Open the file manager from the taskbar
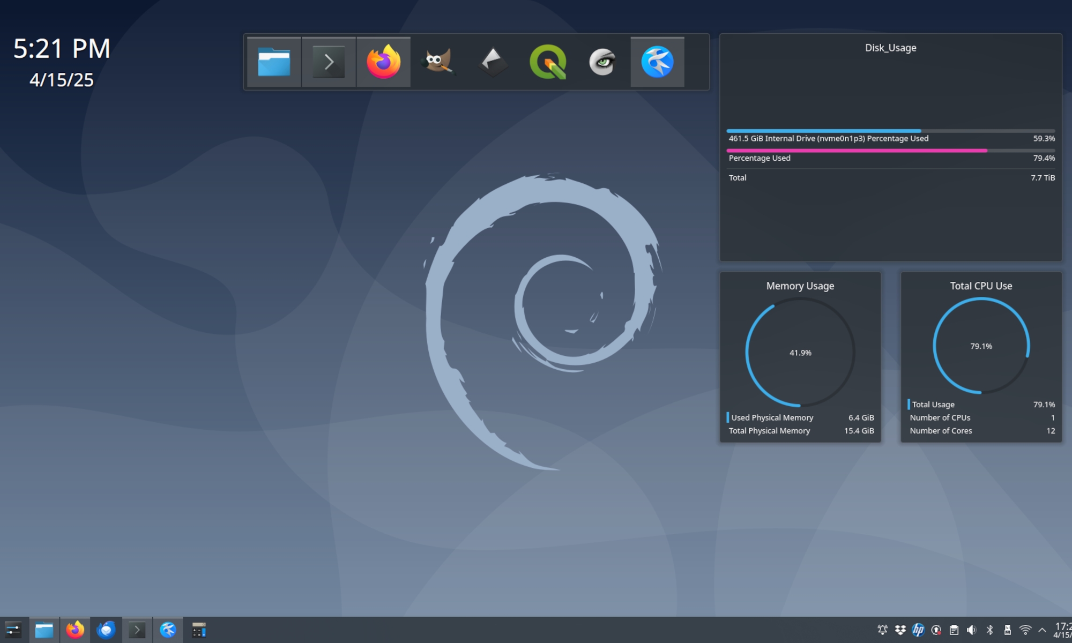Viewport: 1072px width, 643px height. (x=44, y=630)
